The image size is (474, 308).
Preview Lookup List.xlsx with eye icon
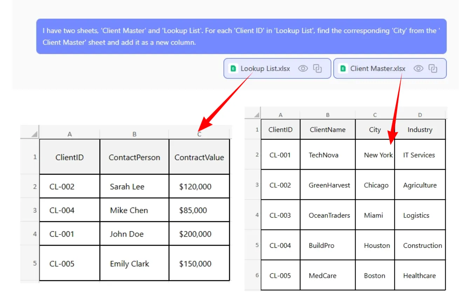303,69
